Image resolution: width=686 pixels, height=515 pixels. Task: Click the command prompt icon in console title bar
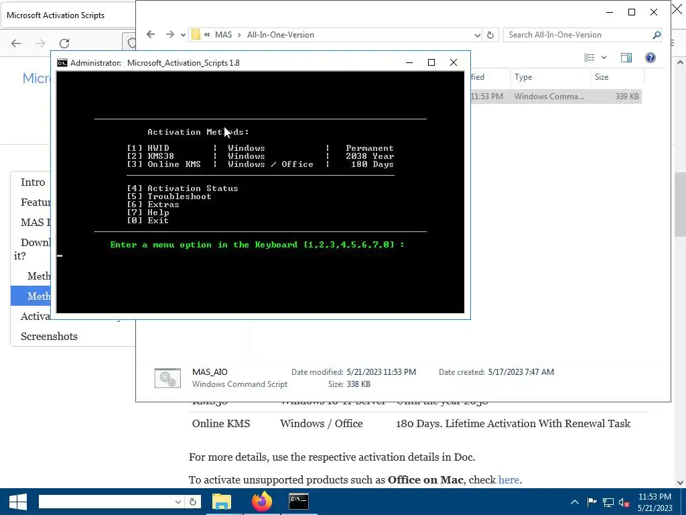click(x=62, y=62)
